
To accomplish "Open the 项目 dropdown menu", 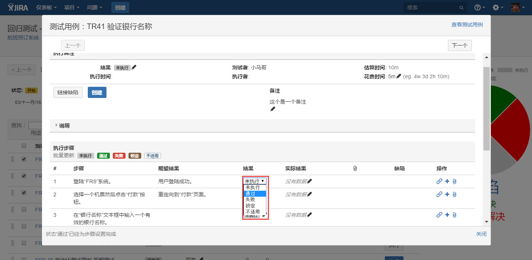I will coord(72,7).
